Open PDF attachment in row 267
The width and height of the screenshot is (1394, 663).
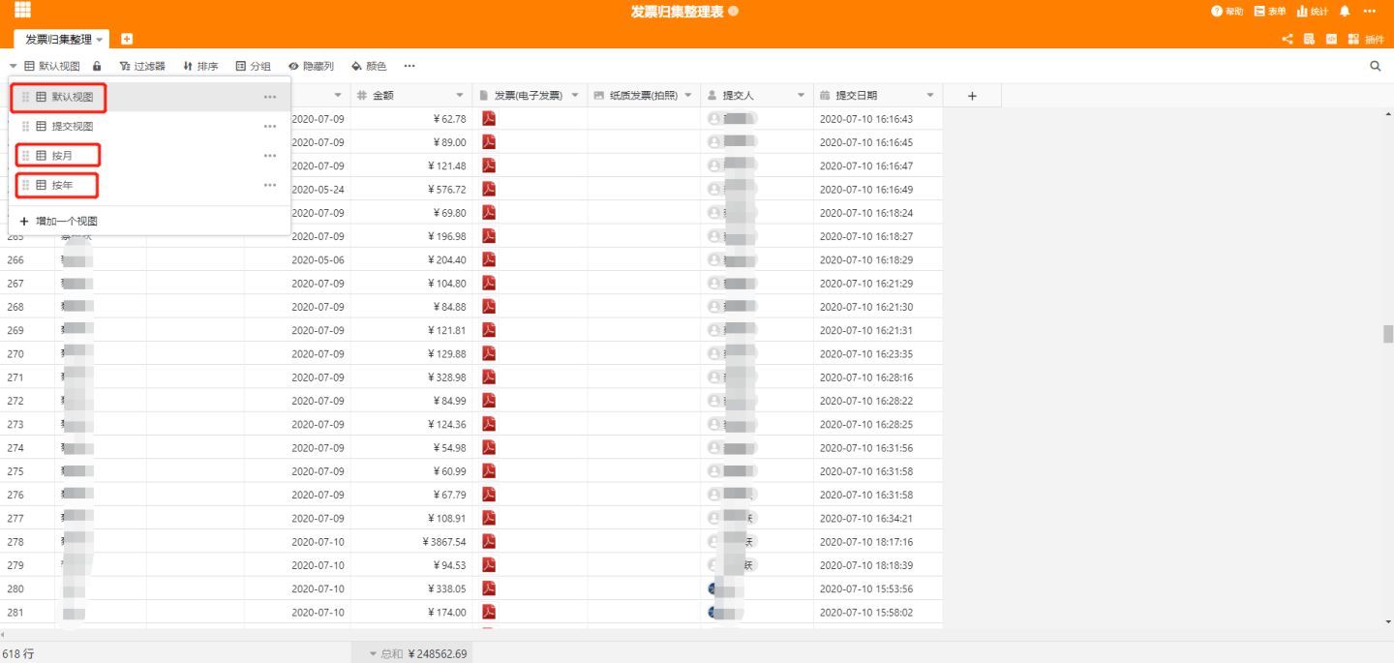tap(489, 283)
